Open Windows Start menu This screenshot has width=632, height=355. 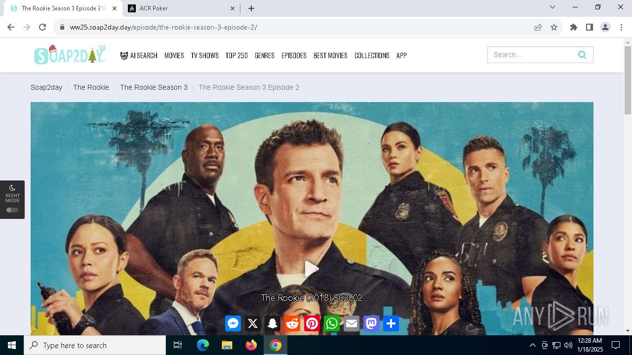click(x=12, y=345)
